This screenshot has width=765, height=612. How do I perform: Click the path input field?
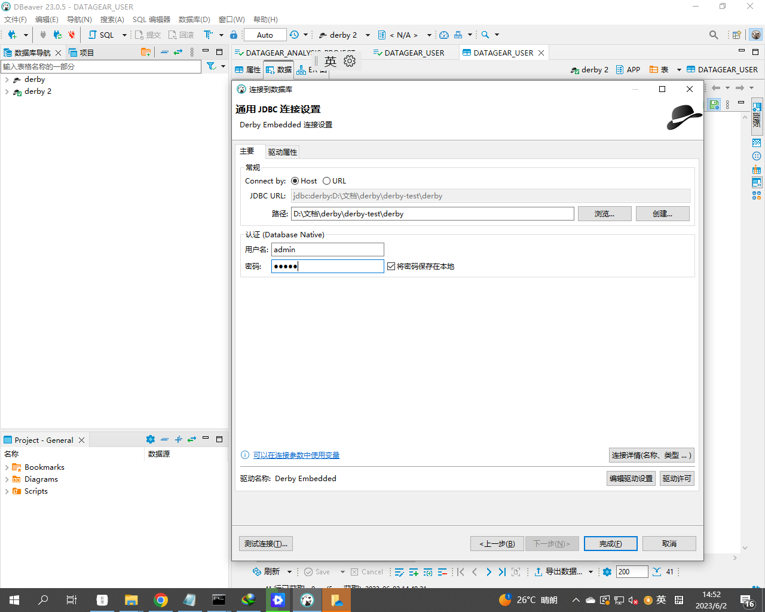point(433,213)
